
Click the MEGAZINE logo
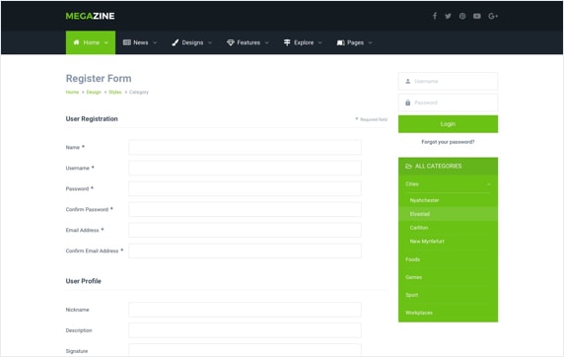90,16
